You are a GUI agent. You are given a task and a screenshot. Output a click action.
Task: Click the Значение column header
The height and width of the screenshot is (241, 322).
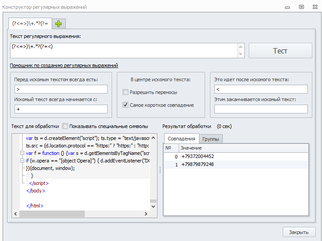(243, 148)
